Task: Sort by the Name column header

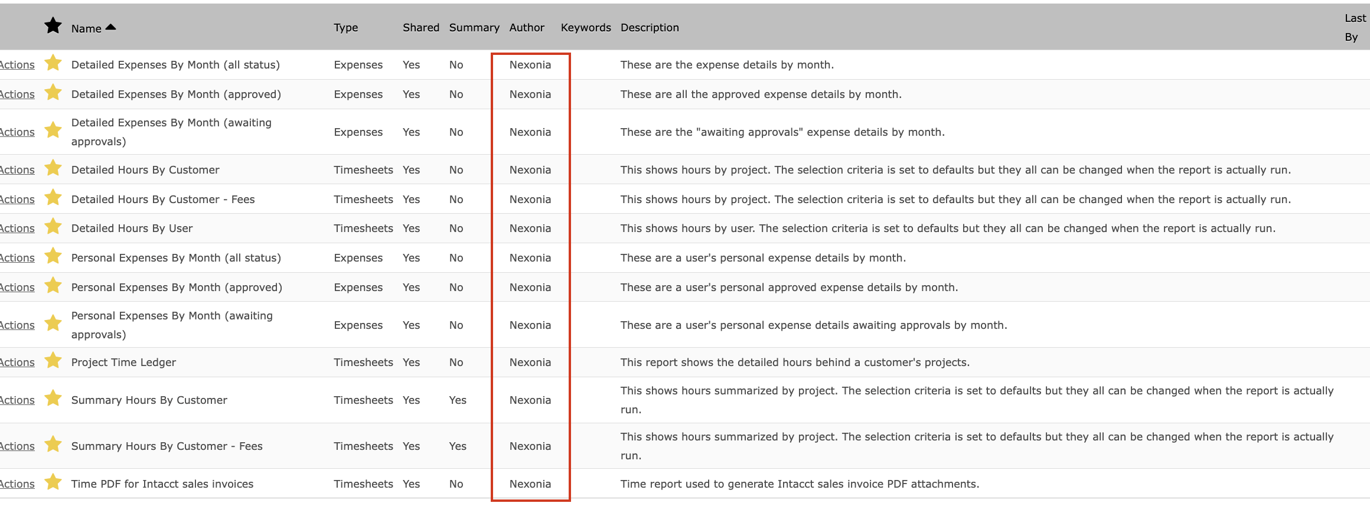Action: point(86,28)
